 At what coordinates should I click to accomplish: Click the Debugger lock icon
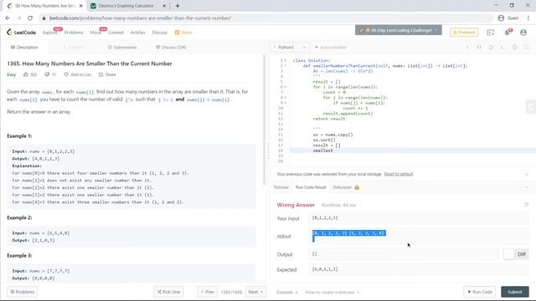click(357, 187)
